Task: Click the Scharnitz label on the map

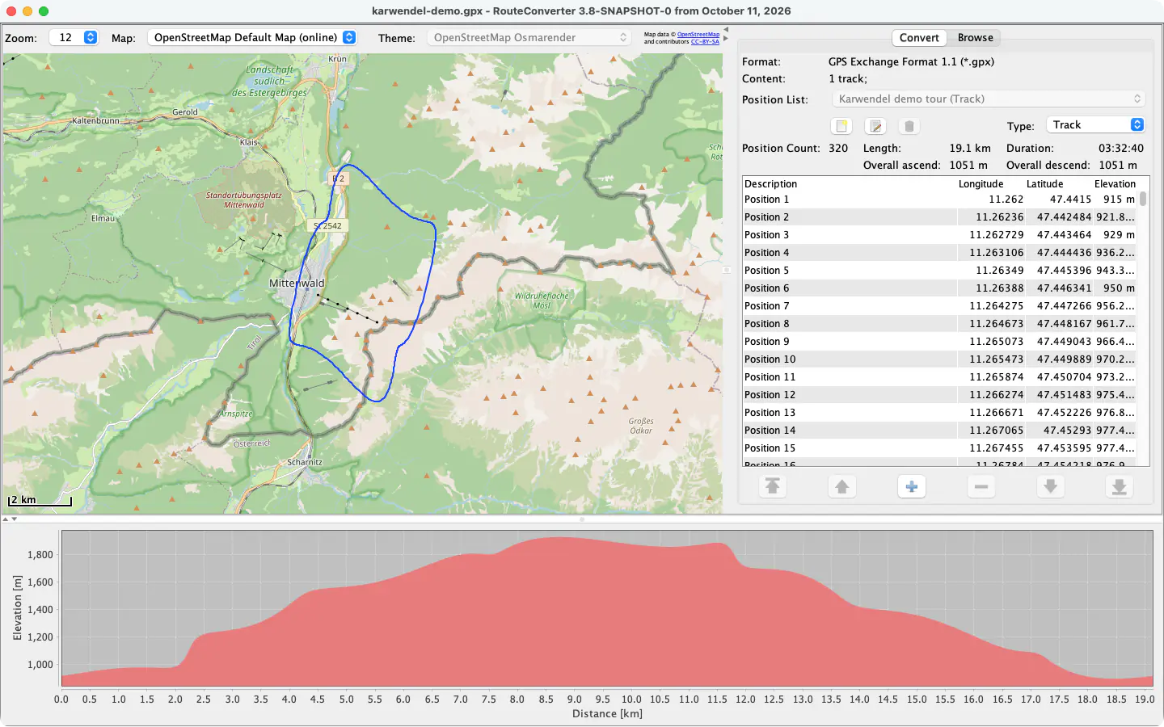Action: tap(305, 463)
